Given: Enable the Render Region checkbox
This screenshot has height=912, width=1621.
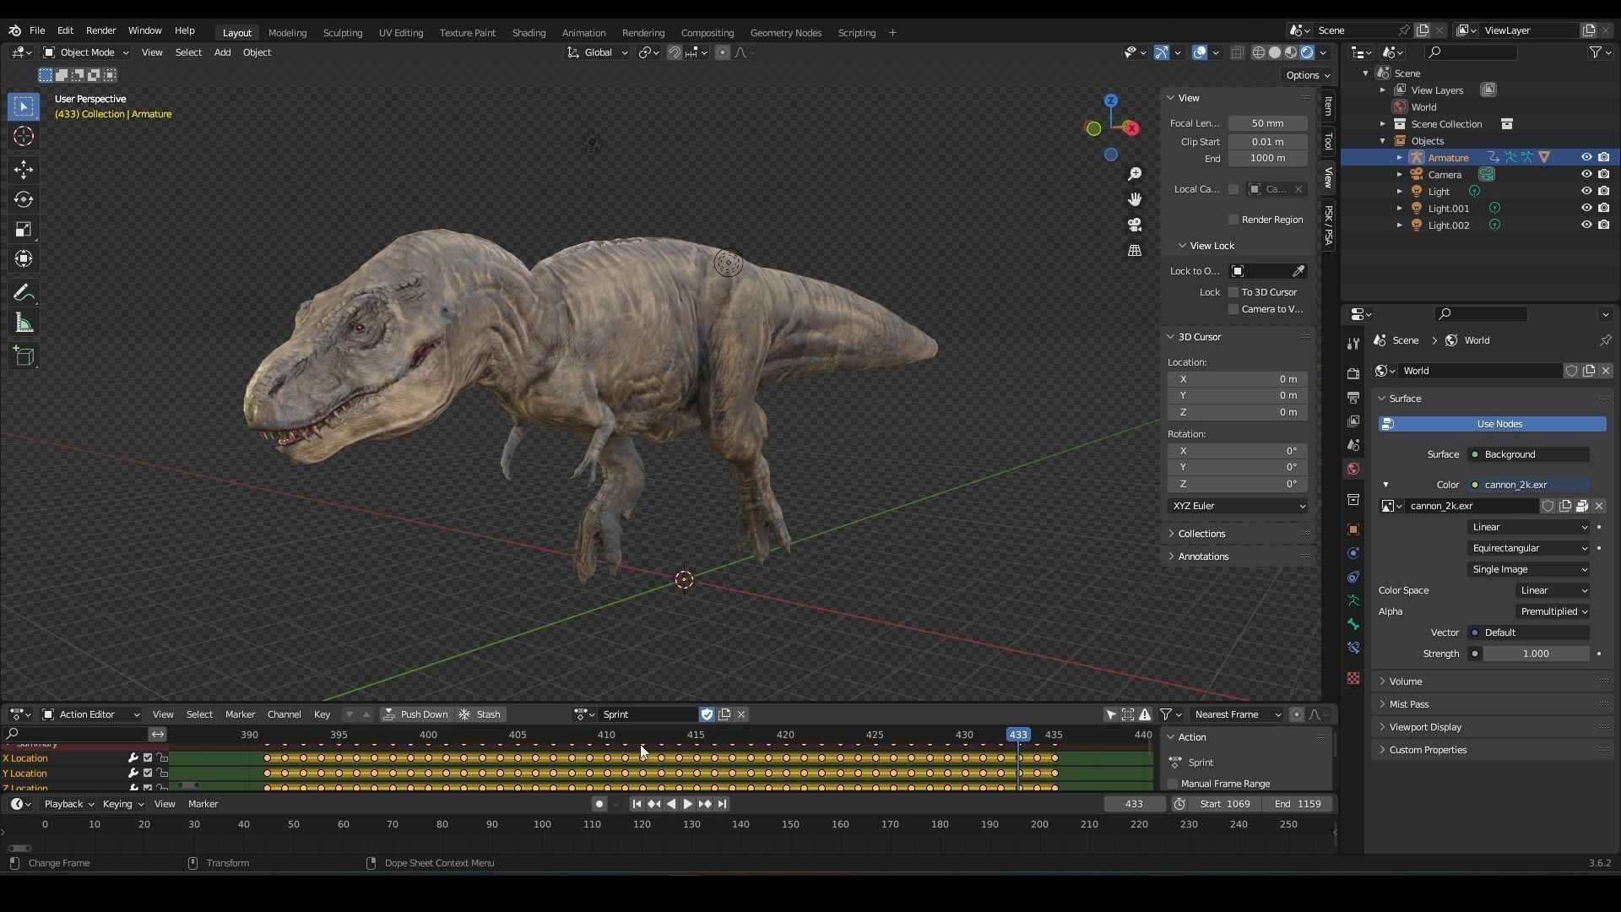Looking at the screenshot, I should pos(1233,220).
